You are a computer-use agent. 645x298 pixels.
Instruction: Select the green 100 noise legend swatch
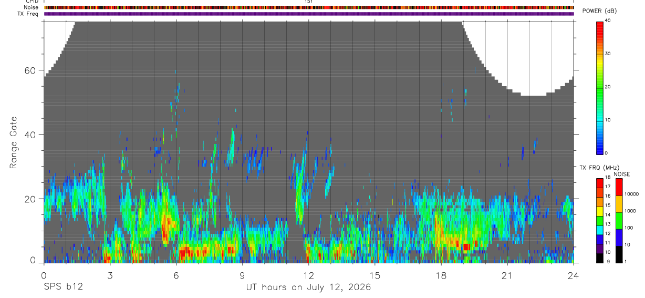pos(619,221)
